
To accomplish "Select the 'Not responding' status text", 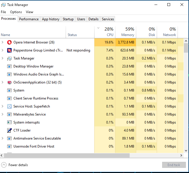I will point(78,50).
